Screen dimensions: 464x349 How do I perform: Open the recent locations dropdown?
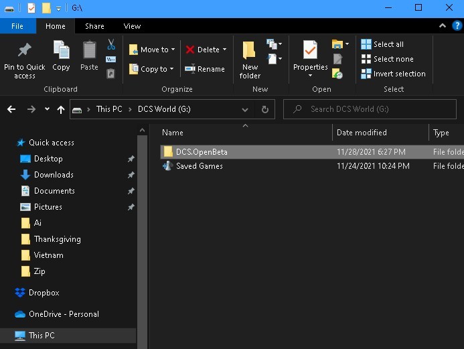(x=47, y=109)
